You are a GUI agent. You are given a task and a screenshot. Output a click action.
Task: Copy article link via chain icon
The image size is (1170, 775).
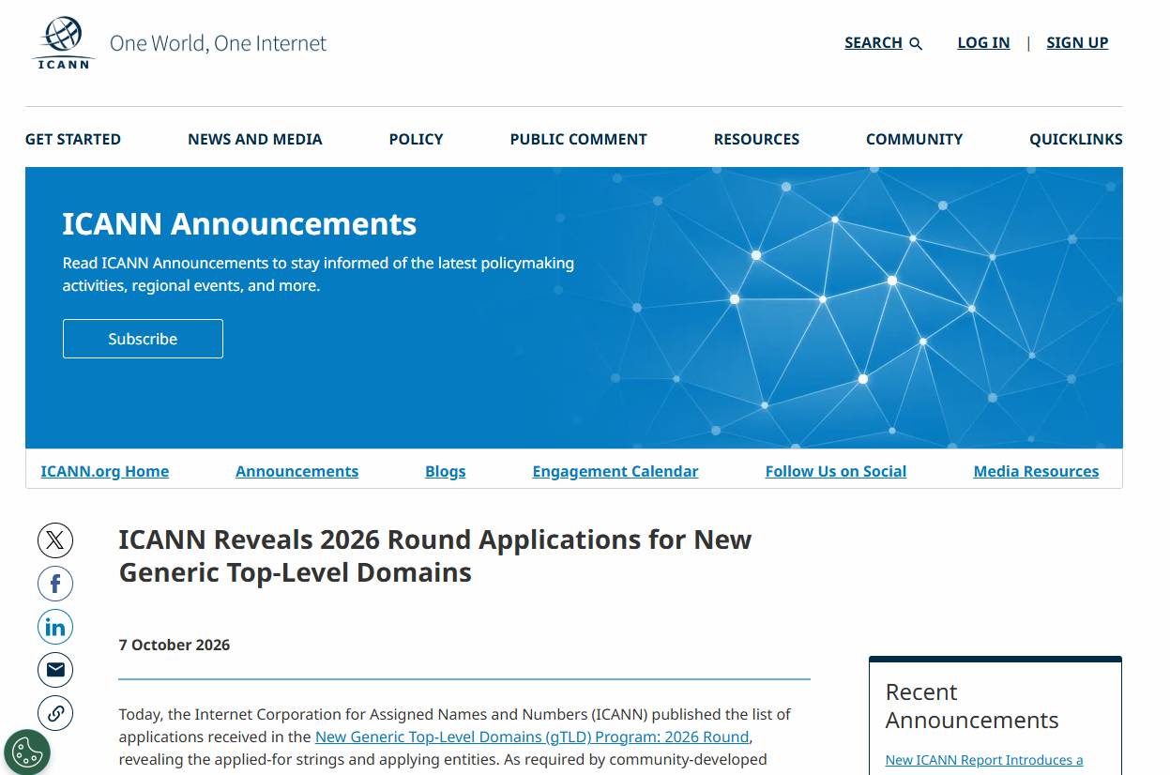coord(55,713)
